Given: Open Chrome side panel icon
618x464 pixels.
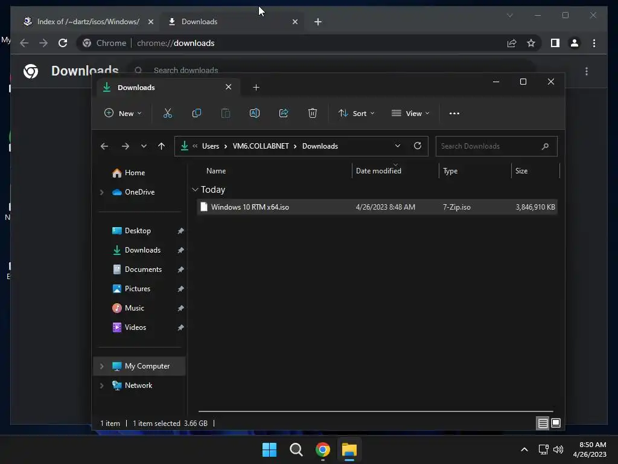Looking at the screenshot, I should point(555,43).
